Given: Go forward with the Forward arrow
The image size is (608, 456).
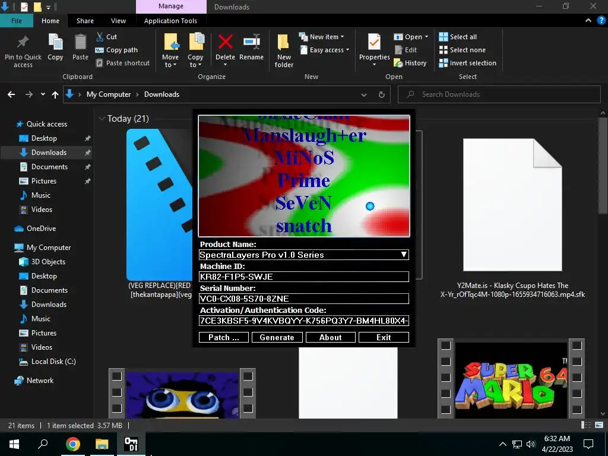Looking at the screenshot, I should [x=28, y=94].
